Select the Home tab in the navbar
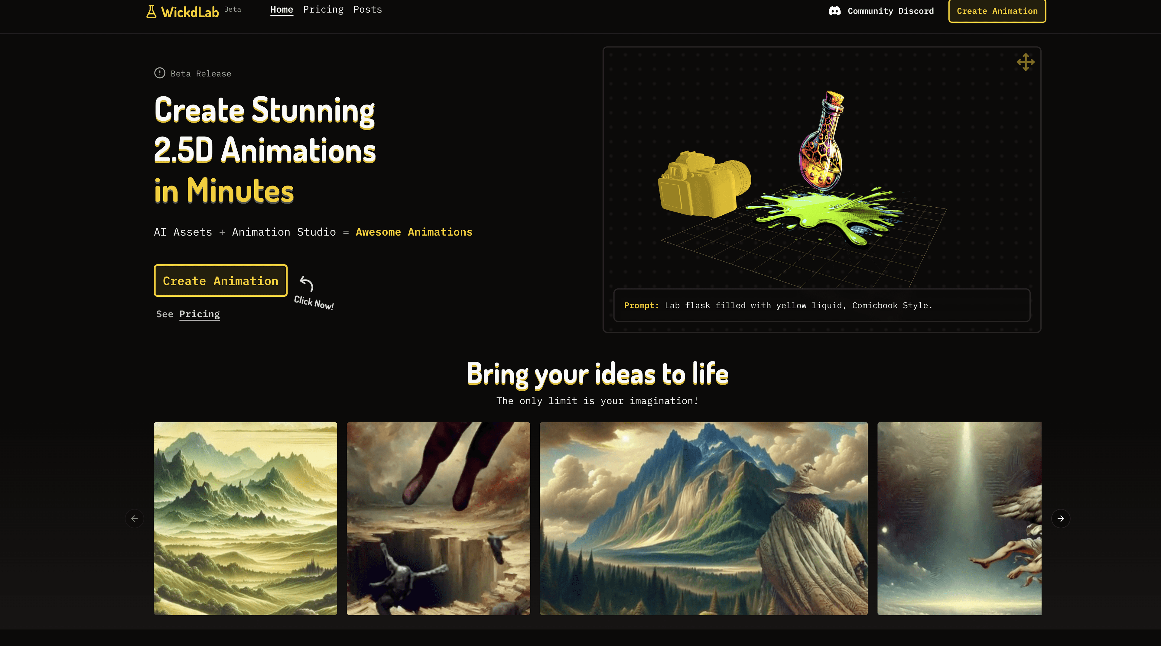Viewport: 1161px width, 646px height. coord(281,9)
